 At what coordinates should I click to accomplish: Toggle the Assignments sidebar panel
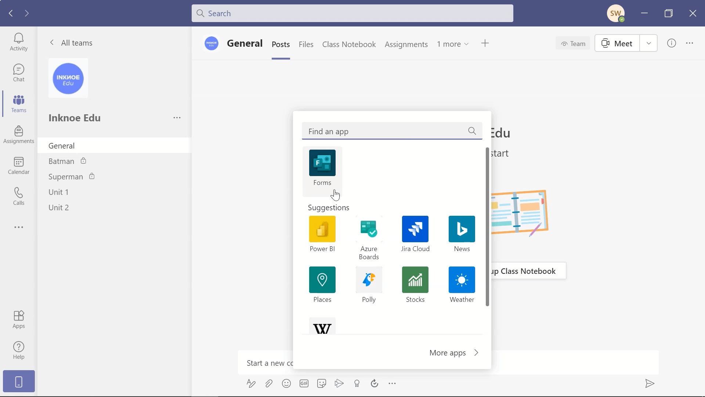click(18, 134)
